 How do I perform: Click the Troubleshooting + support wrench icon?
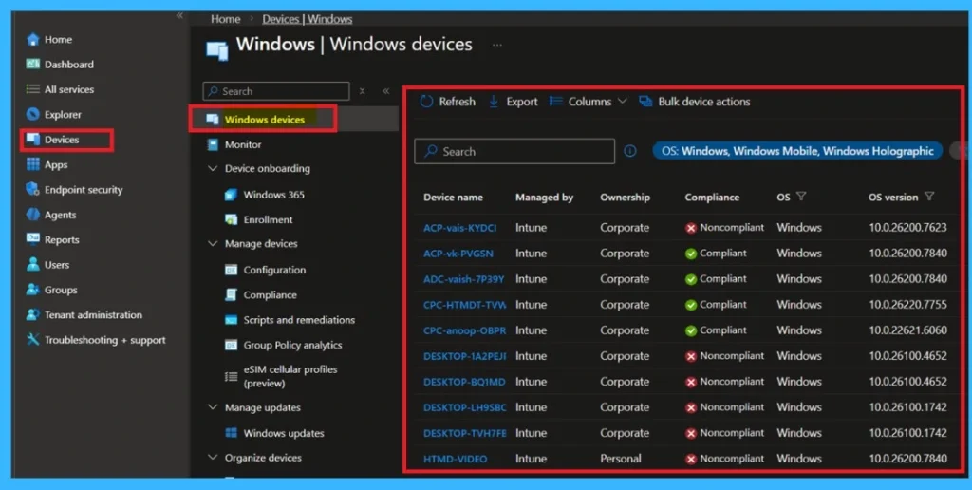pyautogui.click(x=33, y=339)
